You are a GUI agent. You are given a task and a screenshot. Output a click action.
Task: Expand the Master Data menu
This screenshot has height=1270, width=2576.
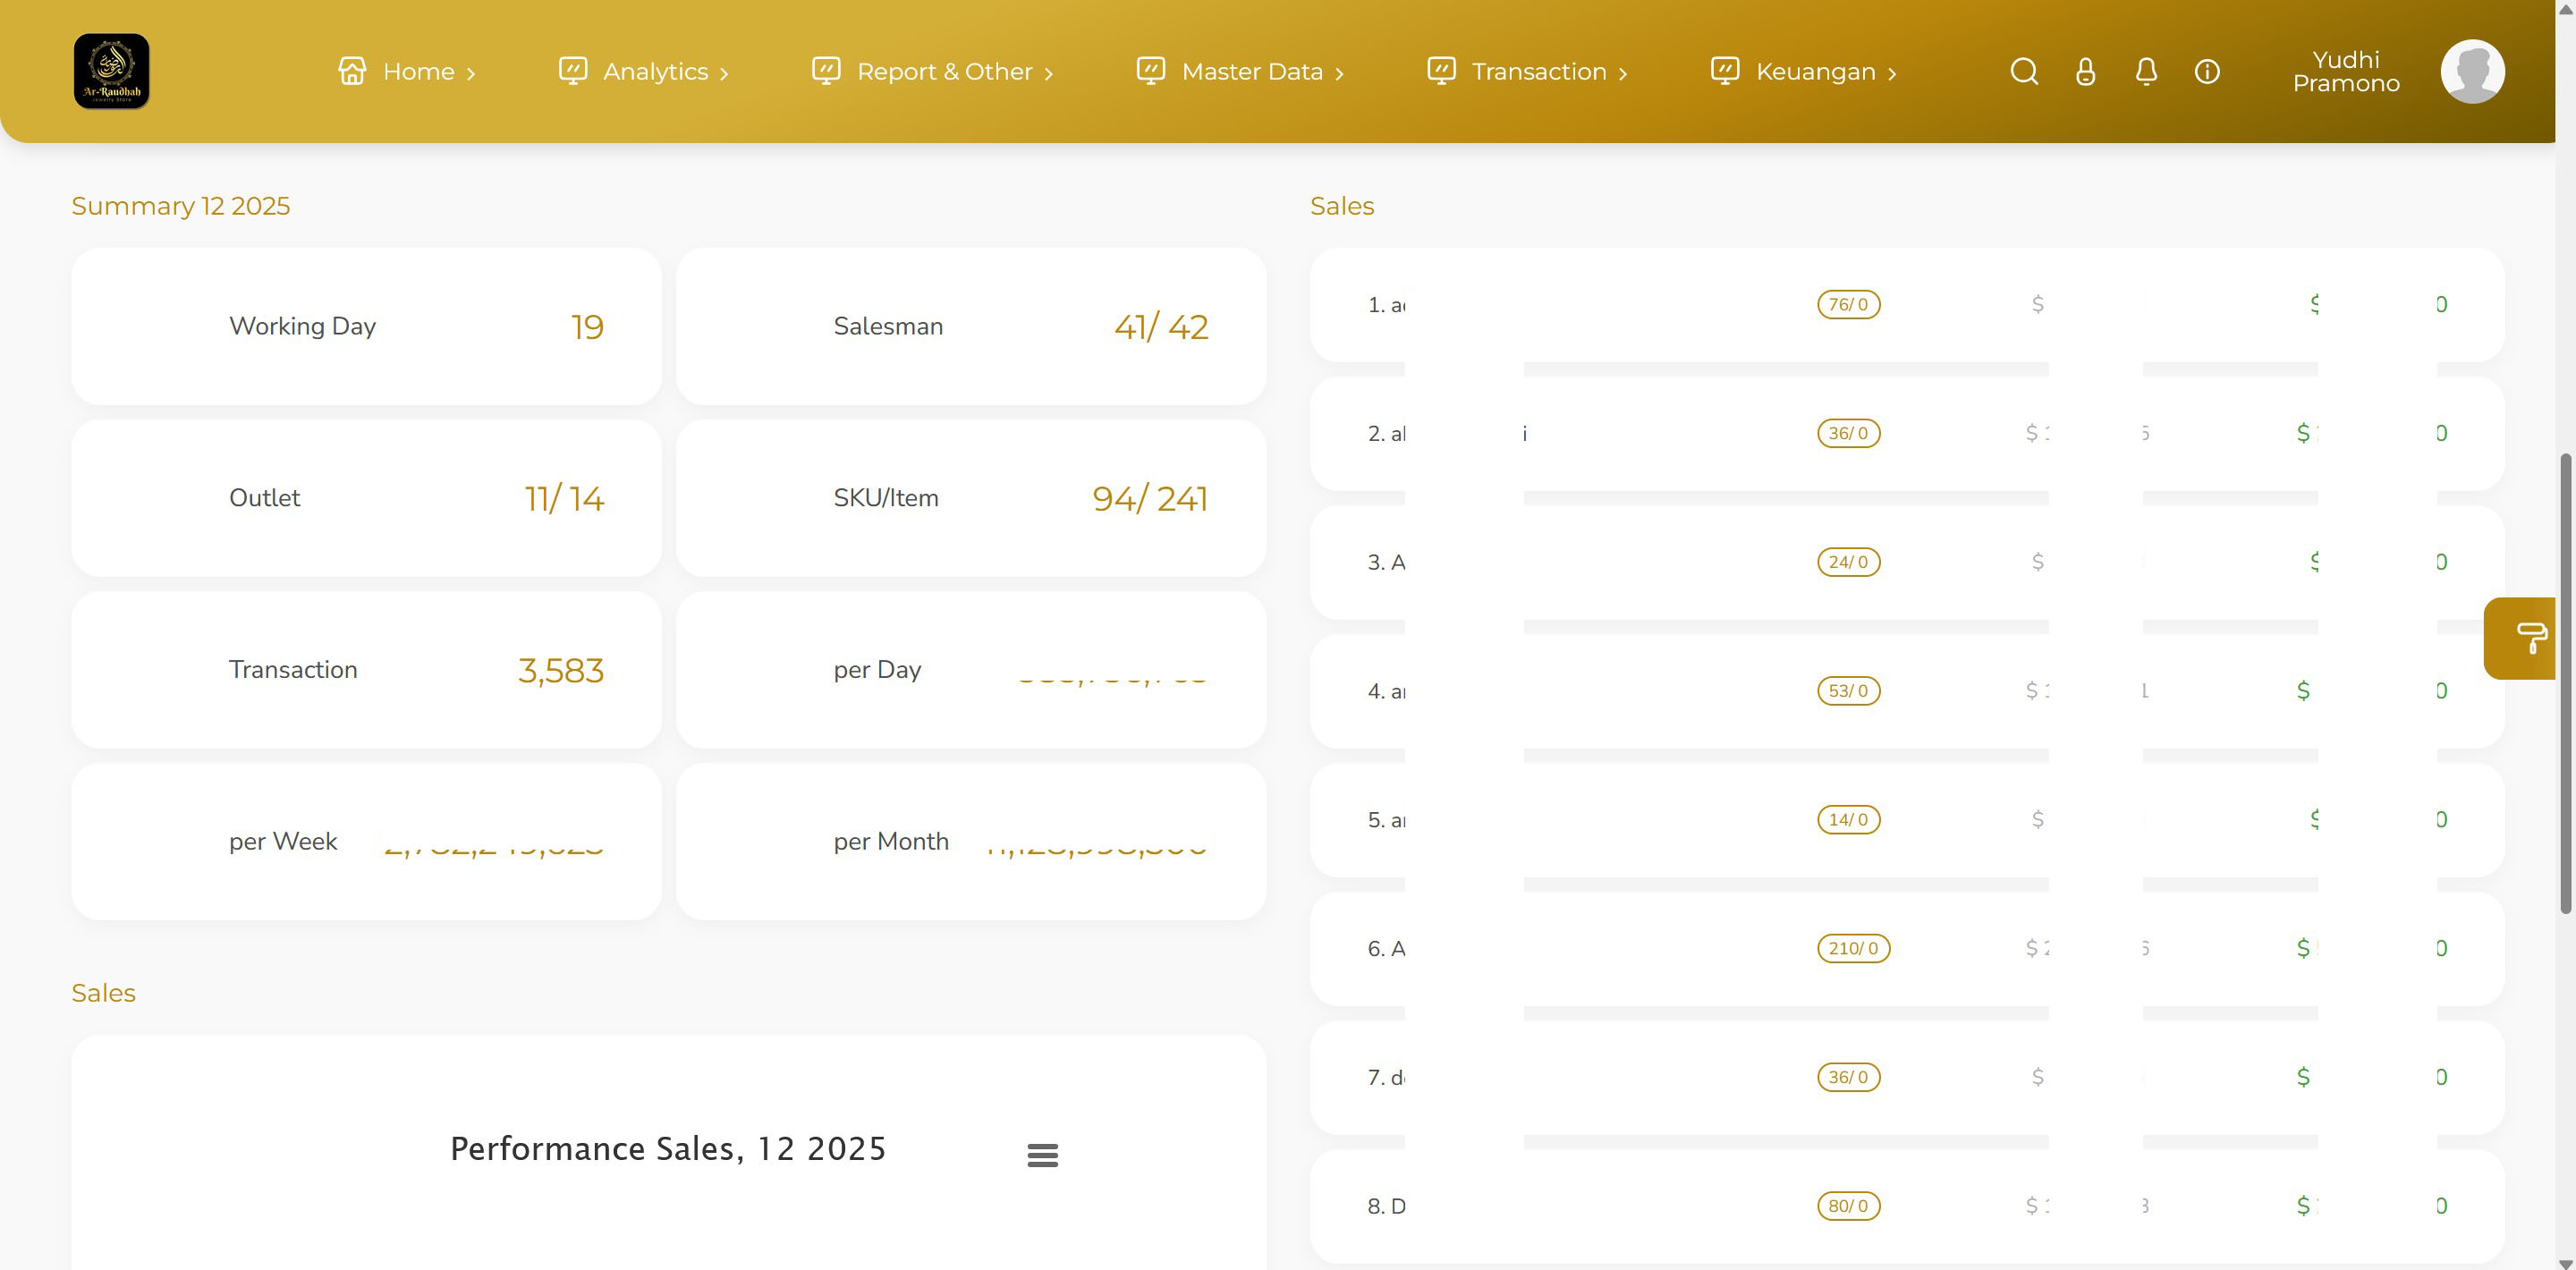[1251, 71]
